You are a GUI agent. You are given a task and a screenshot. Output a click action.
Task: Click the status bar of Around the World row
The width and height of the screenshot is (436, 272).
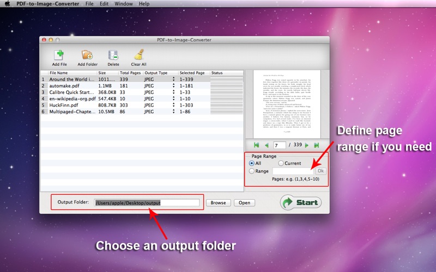[x=227, y=79]
